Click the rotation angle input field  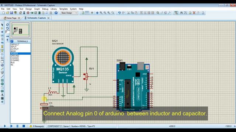(x=7, y=32)
